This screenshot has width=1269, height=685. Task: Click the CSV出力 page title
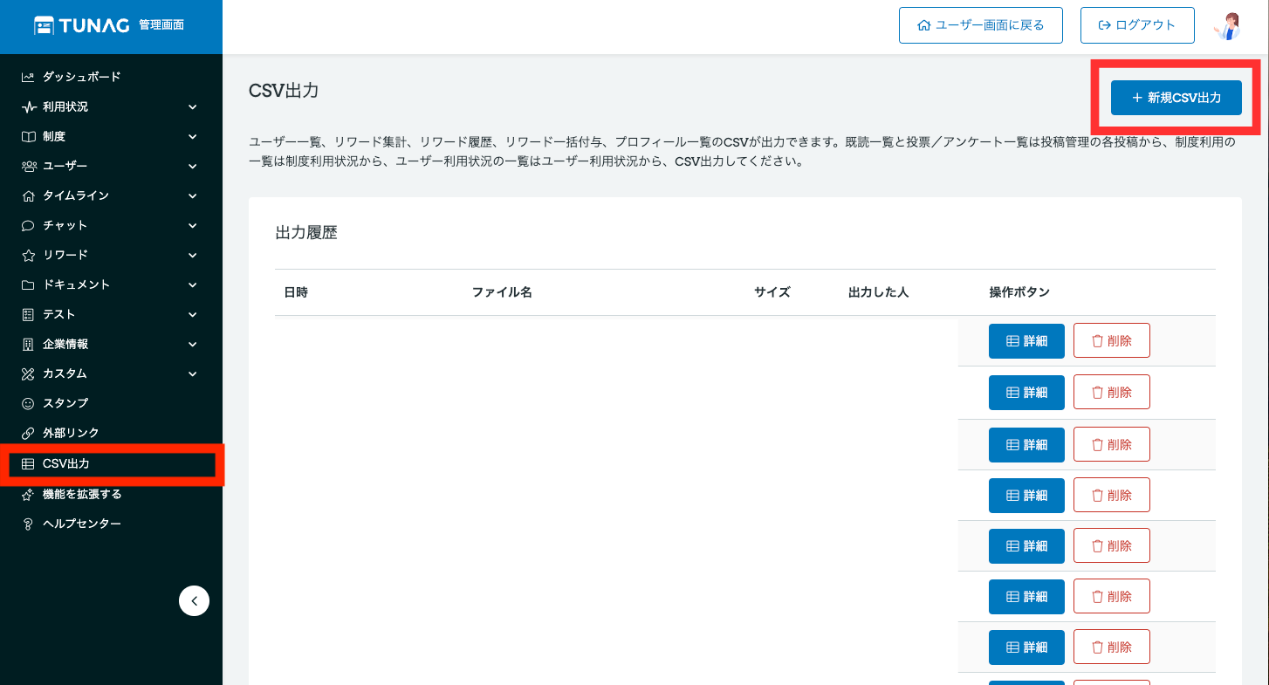284,91
